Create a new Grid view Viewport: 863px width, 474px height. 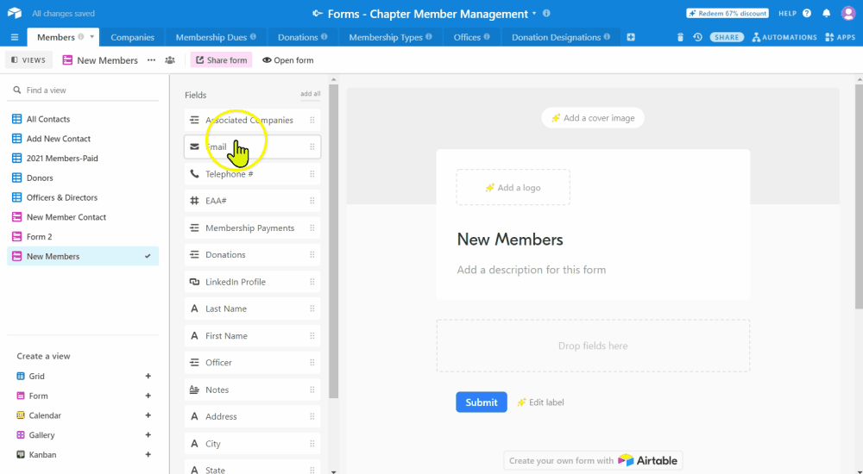pos(83,376)
